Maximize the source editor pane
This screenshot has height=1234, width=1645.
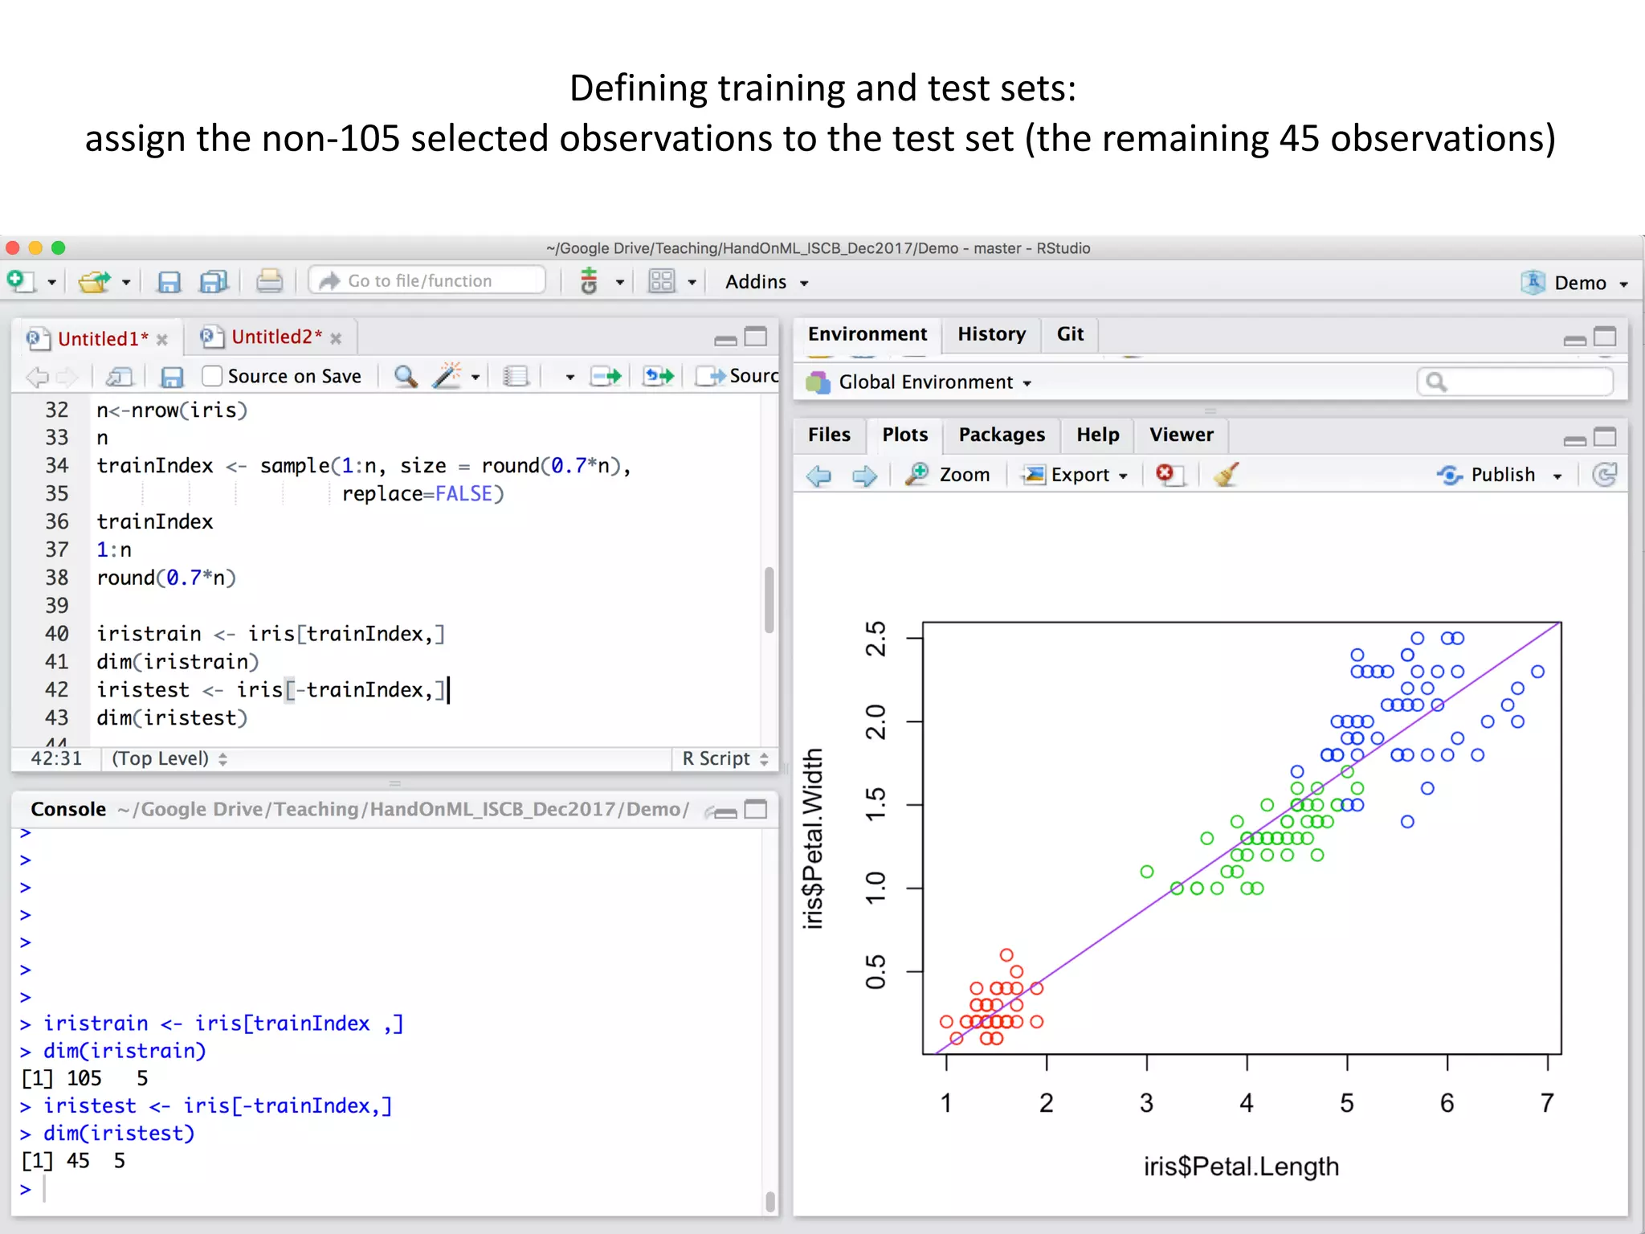(x=756, y=337)
